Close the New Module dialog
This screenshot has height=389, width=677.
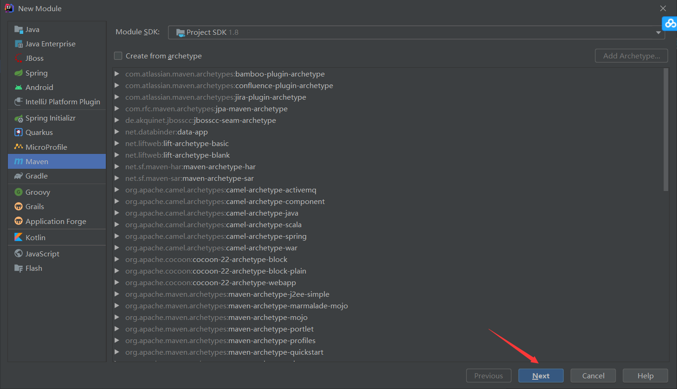[663, 8]
